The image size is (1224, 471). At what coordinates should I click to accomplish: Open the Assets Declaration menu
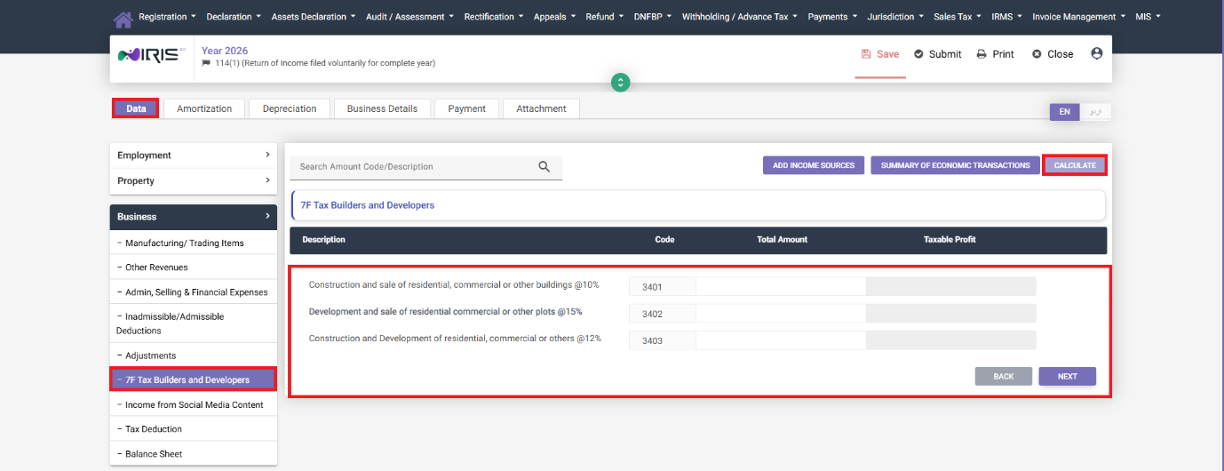click(x=313, y=17)
